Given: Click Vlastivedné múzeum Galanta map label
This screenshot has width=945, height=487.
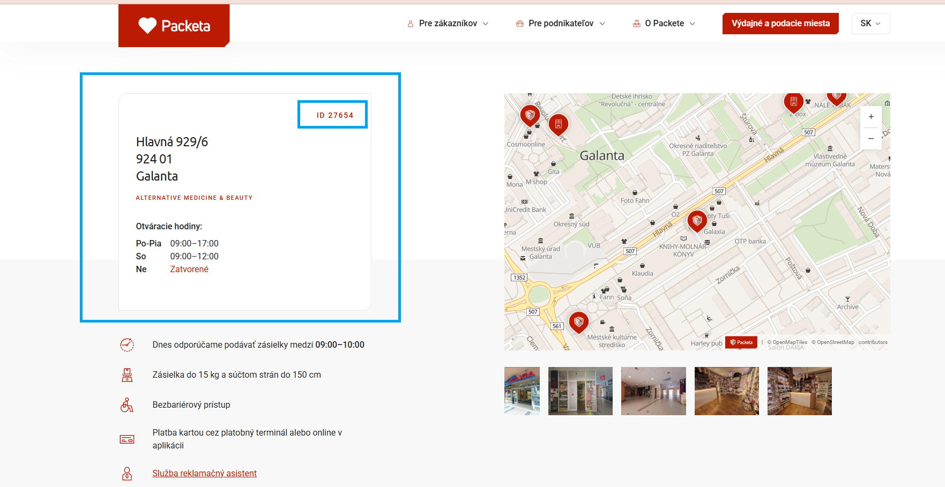Looking at the screenshot, I should [x=830, y=160].
